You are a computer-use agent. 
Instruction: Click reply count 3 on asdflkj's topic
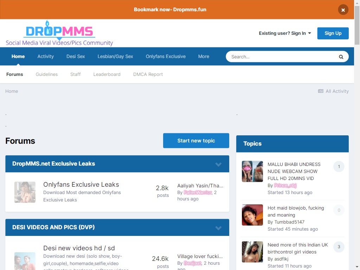click(339, 247)
